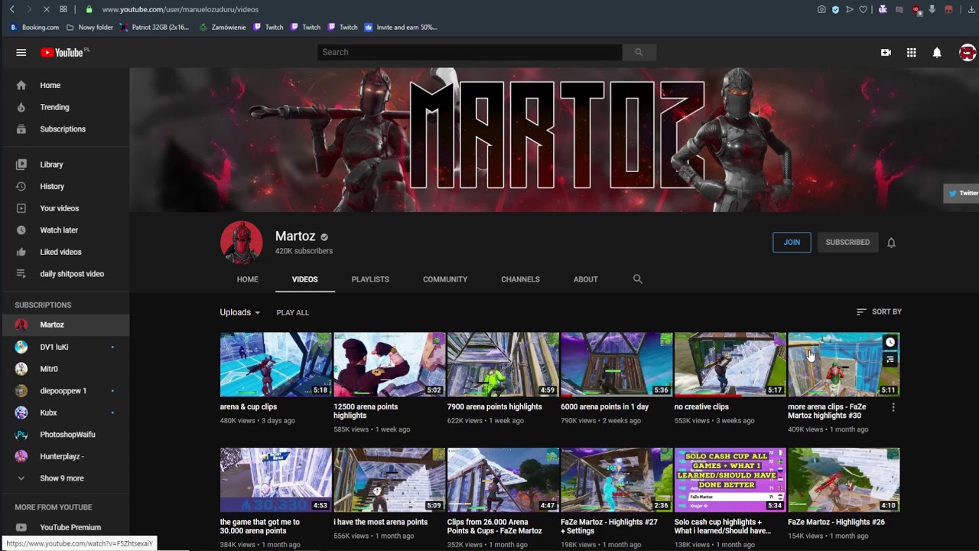This screenshot has width=979, height=551.
Task: Open YouTube Premium in sidebar
Action: (65, 527)
